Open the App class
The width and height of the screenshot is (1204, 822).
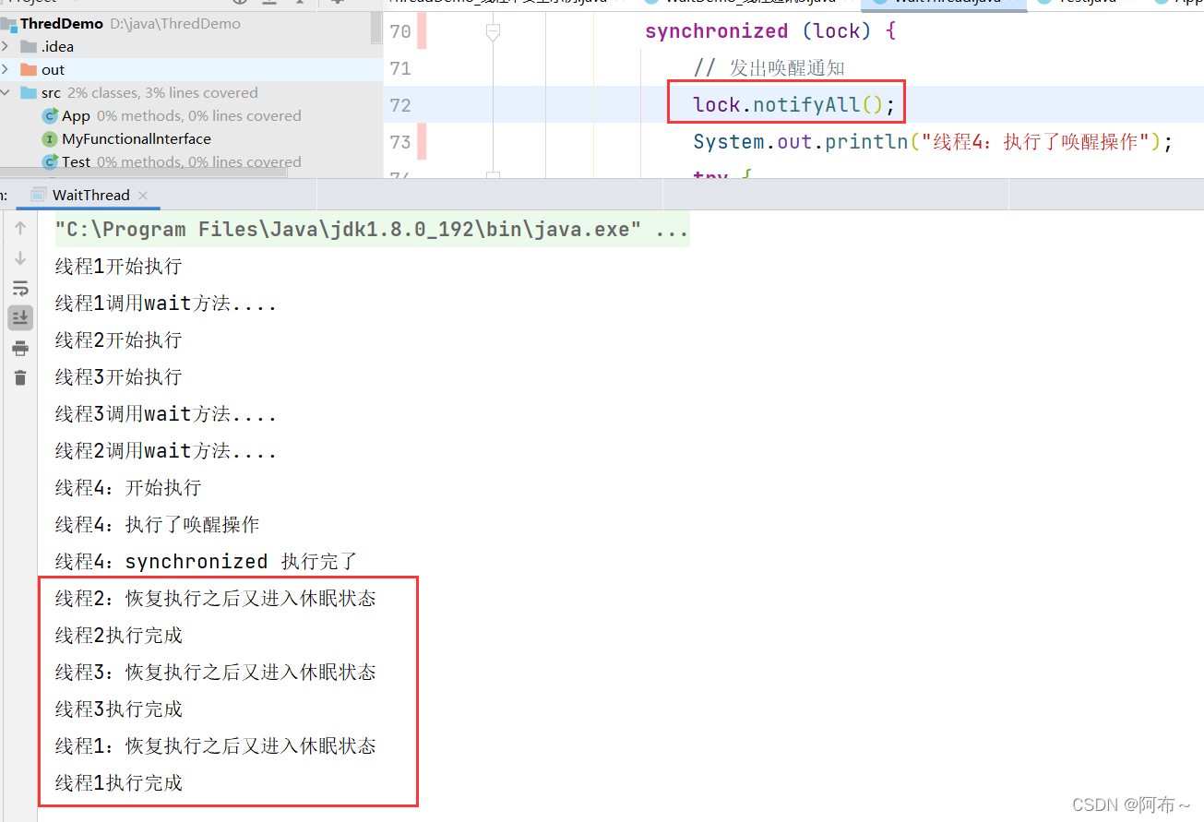point(76,115)
